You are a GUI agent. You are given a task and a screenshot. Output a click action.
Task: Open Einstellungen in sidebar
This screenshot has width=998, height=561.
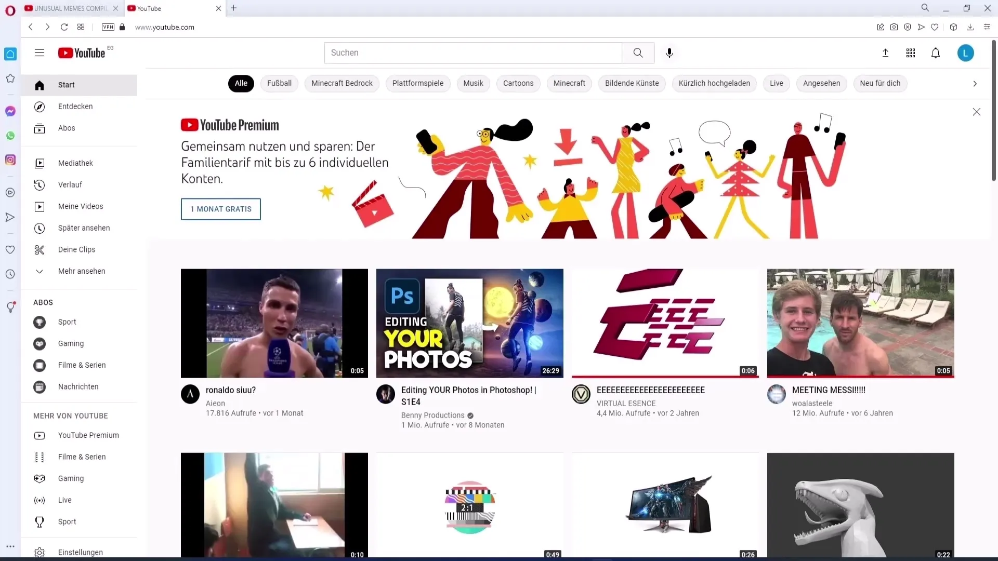79,552
